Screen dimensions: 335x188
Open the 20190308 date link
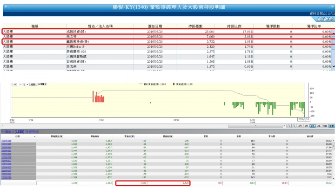(x=6, y=157)
